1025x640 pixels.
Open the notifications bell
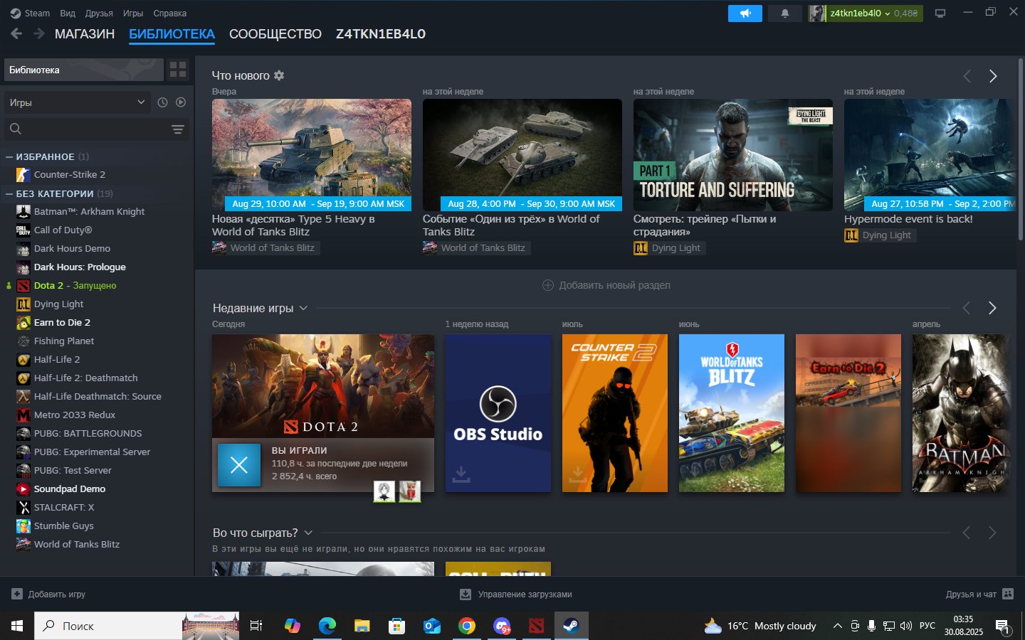785,14
